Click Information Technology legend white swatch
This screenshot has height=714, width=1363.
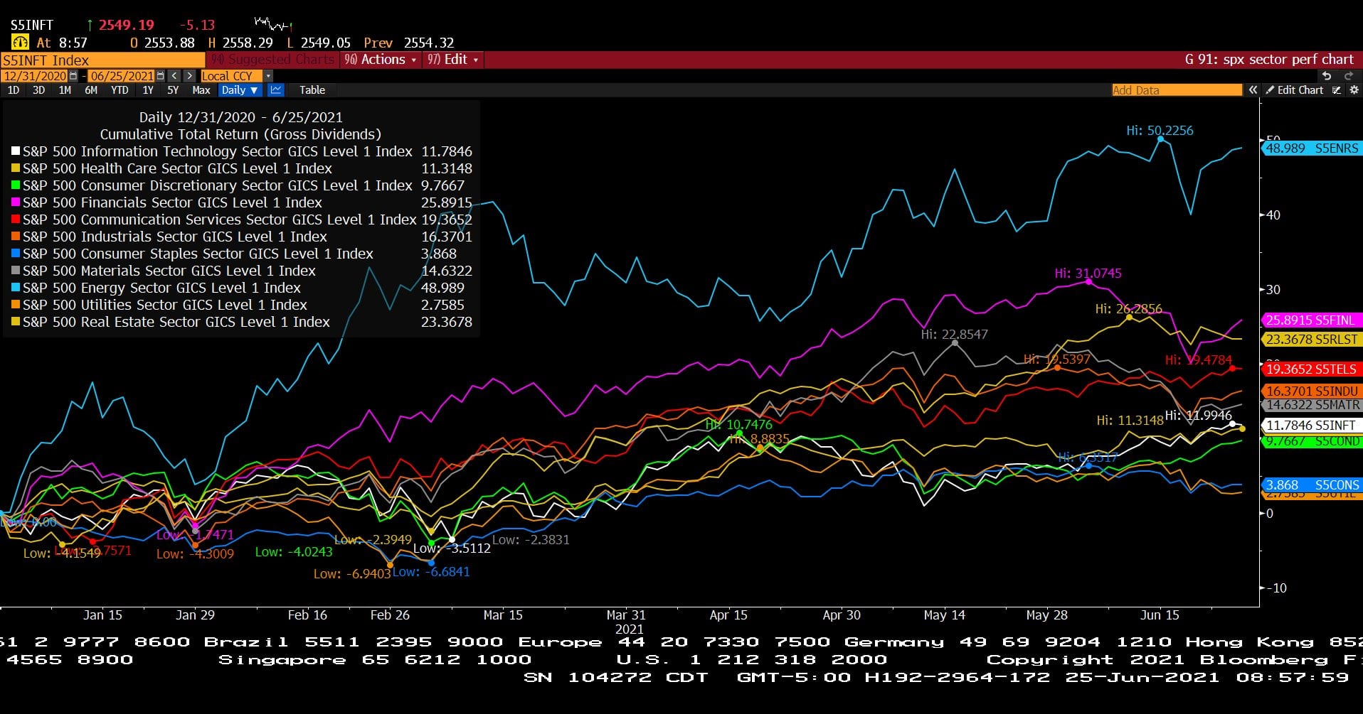coord(16,151)
